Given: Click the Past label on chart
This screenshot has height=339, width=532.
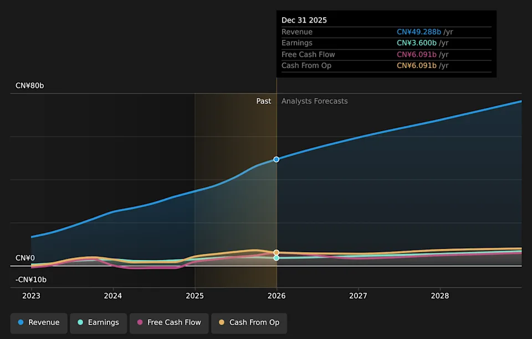Looking at the screenshot, I should [264, 101].
